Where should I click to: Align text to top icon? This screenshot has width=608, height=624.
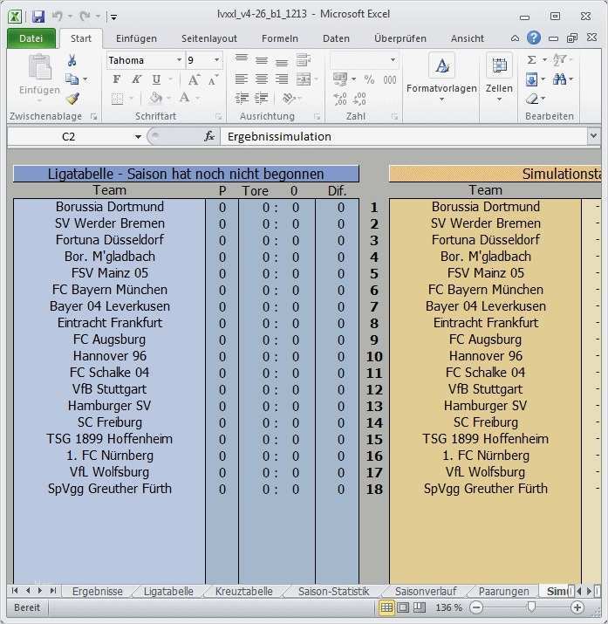242,58
